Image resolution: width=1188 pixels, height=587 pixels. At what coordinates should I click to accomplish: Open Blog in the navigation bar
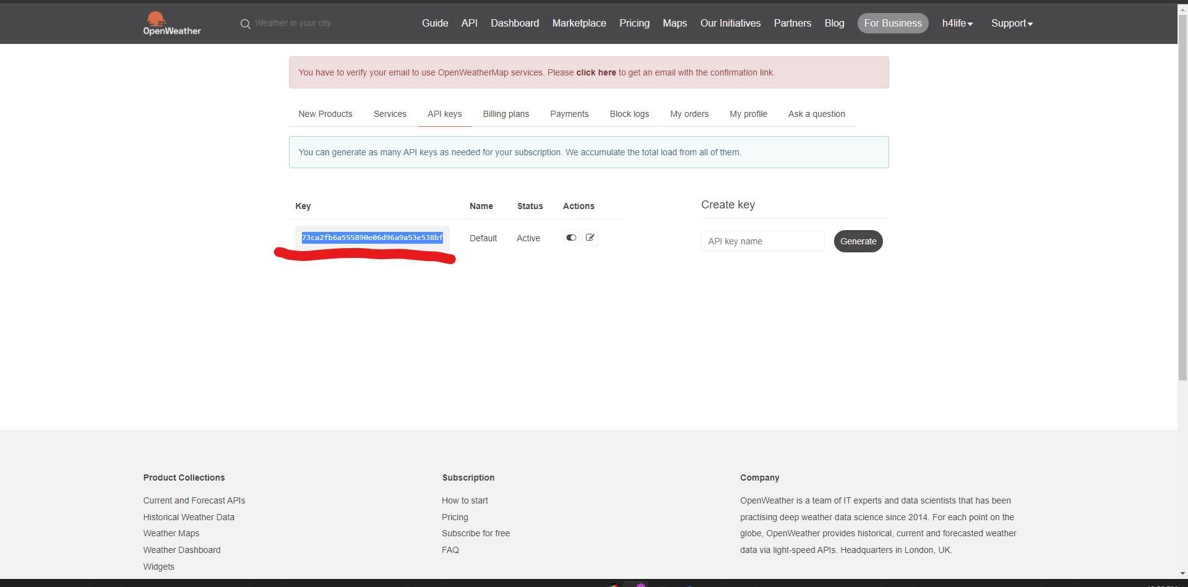(834, 24)
